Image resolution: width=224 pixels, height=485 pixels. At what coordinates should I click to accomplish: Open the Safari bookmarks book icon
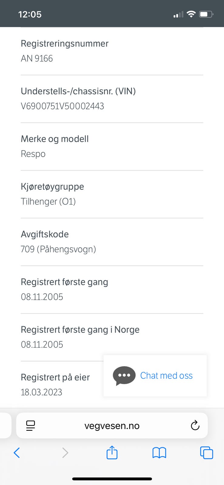coord(159,453)
